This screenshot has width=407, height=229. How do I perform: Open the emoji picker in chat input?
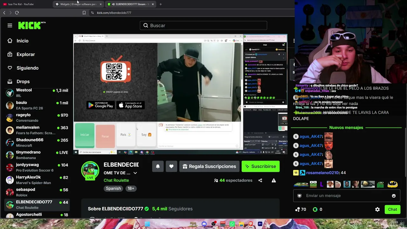click(394, 196)
